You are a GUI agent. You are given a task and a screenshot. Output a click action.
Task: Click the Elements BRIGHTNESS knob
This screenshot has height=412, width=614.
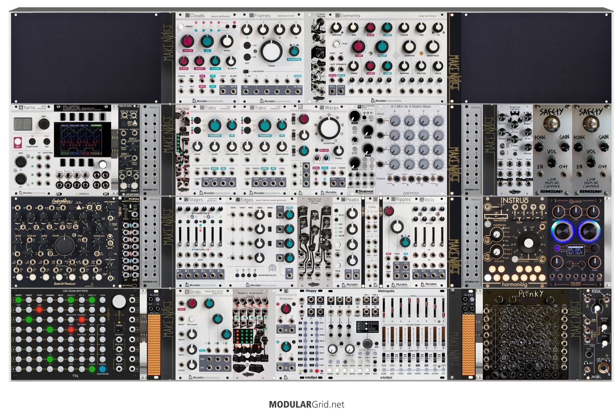433,46
